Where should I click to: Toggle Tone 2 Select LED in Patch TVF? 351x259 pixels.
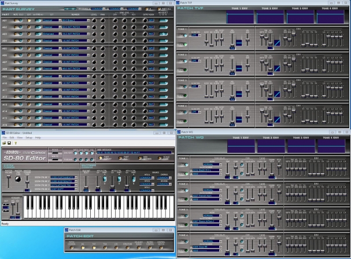(186, 70)
